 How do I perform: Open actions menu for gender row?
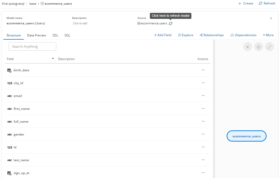coord(203,134)
